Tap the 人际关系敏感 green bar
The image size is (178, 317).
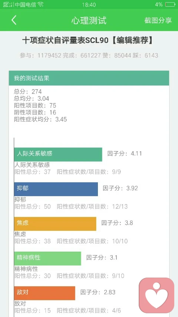(x=58, y=155)
